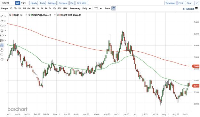Viewport: 200px width, 117px height.
Task: Select the measurement tool icon
Action: [x=2, y=40]
